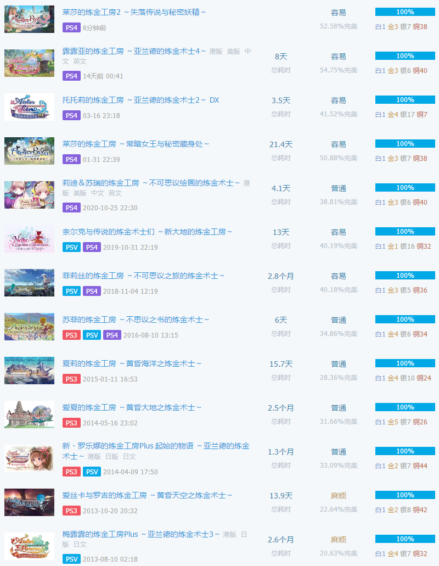Image resolution: width=439 pixels, height=566 pixels.
Task: Follow the 爱夏的炼金工房 title link
Action: click(132, 407)
